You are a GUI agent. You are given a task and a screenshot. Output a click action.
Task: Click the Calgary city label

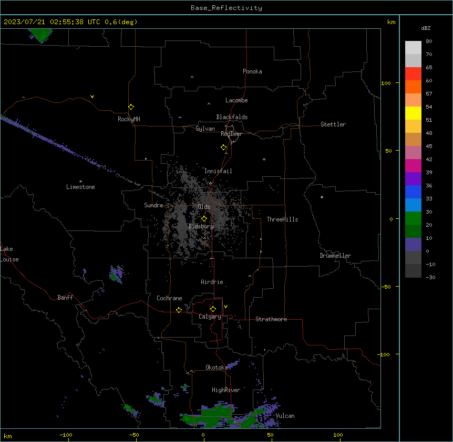(210, 317)
